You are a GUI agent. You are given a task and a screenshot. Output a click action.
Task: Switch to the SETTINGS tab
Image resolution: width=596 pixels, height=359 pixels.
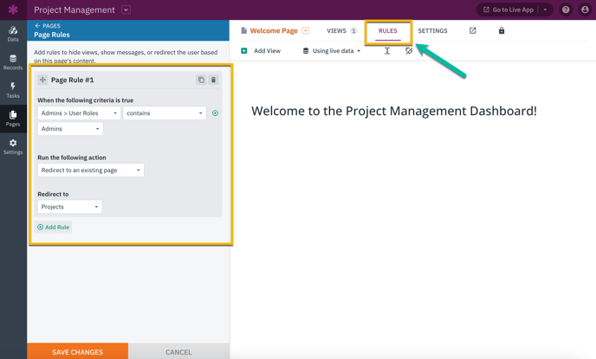(x=432, y=31)
